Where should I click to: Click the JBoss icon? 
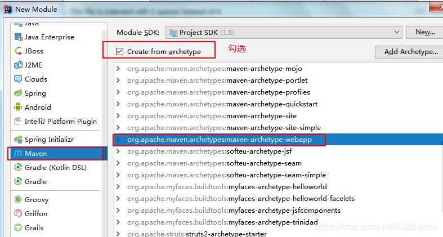click(x=18, y=51)
